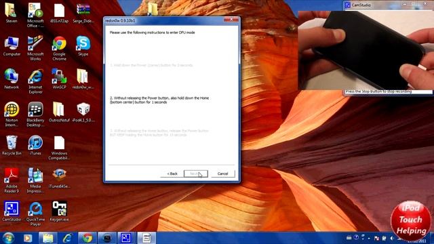The image size is (434, 244).
Task: Open the iBSS.n72ap file on the desktop
Action: (59, 12)
